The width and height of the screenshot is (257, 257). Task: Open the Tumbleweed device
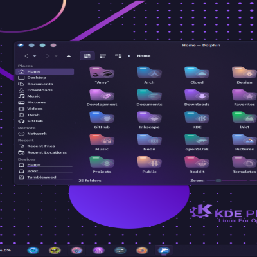click(45, 177)
